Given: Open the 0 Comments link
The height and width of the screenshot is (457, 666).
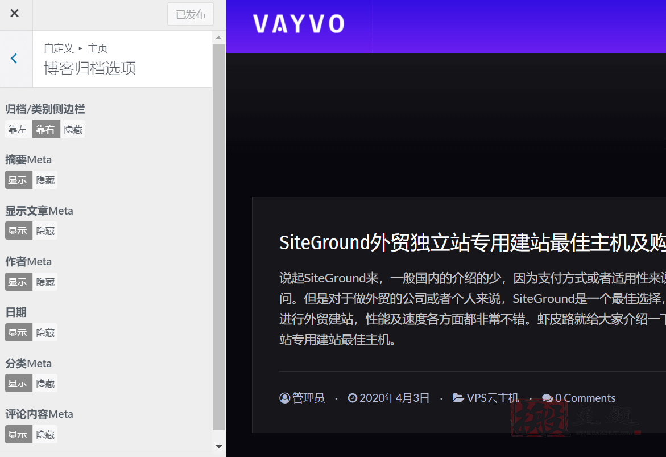Looking at the screenshot, I should point(585,398).
